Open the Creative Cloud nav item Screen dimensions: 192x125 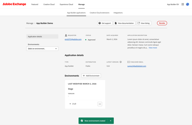click(x=49, y=4)
